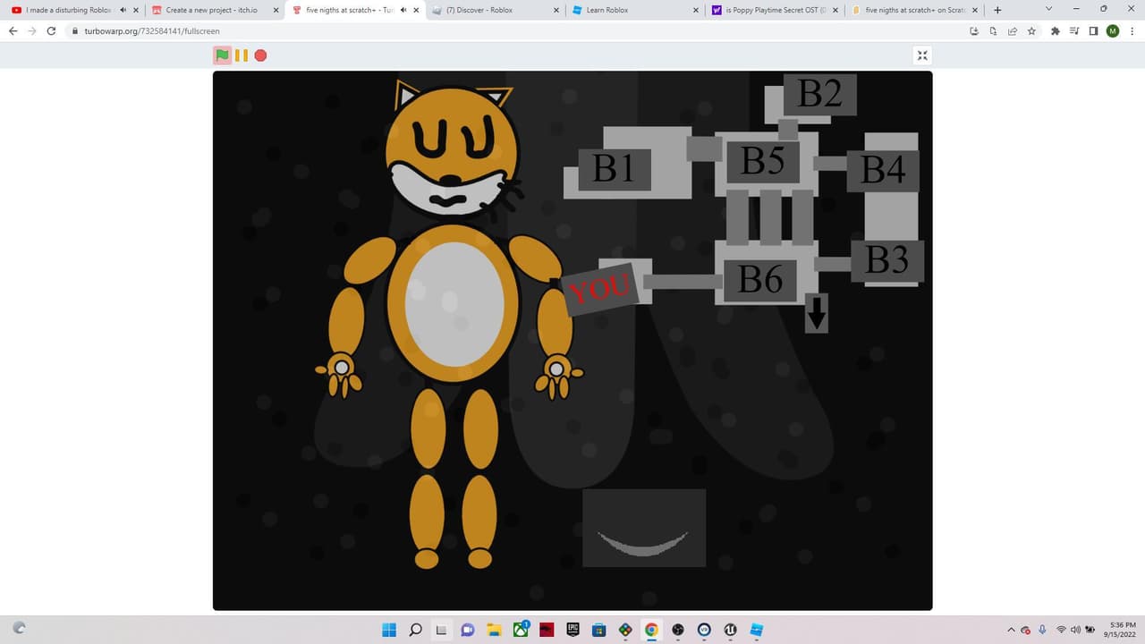Open Chrome's three-dot menu
Screen dimensions: 1145x644
[1132, 30]
